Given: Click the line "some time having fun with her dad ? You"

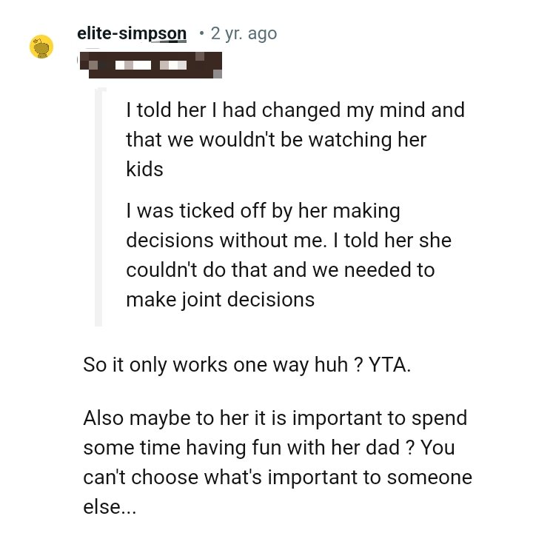Looking at the screenshot, I should click(268, 448).
